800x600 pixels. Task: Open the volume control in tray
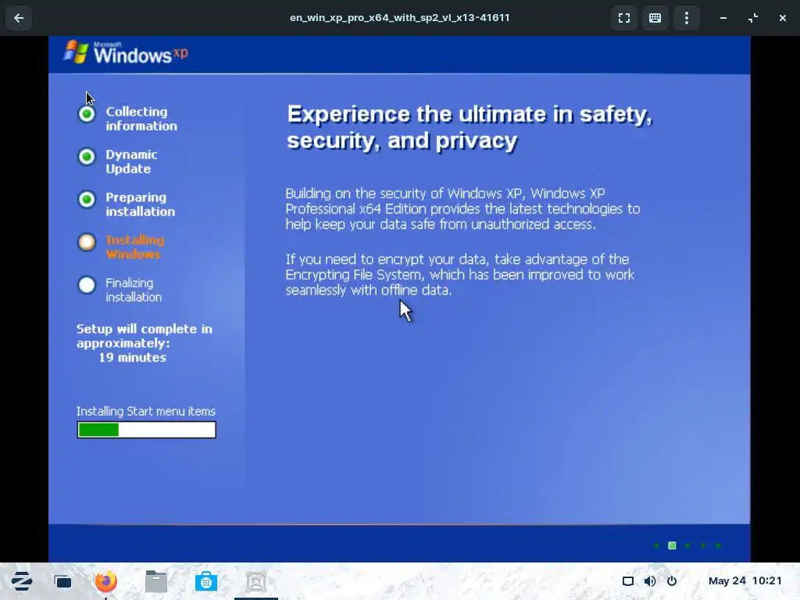(650, 581)
